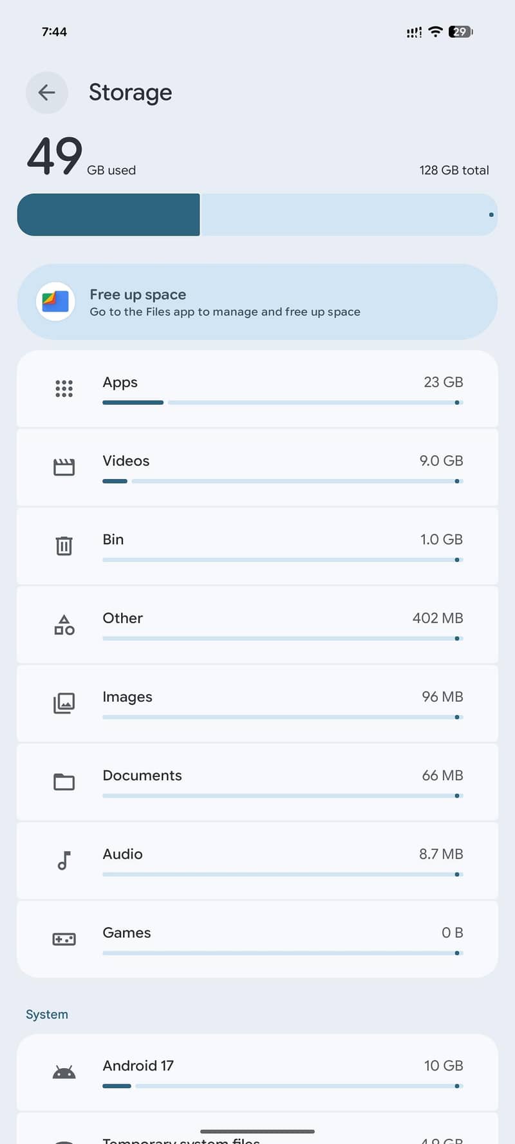This screenshot has width=515, height=1144.
Task: Open the Images storage row
Action: click(257, 703)
